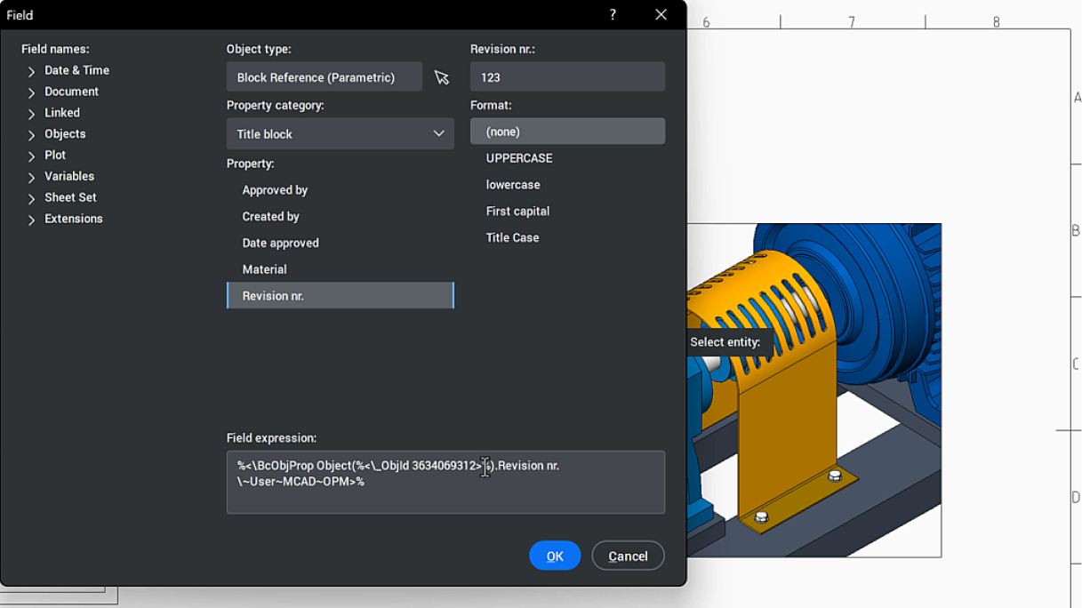Click inside the Revision nr. value box showing 123

pyautogui.click(x=567, y=76)
